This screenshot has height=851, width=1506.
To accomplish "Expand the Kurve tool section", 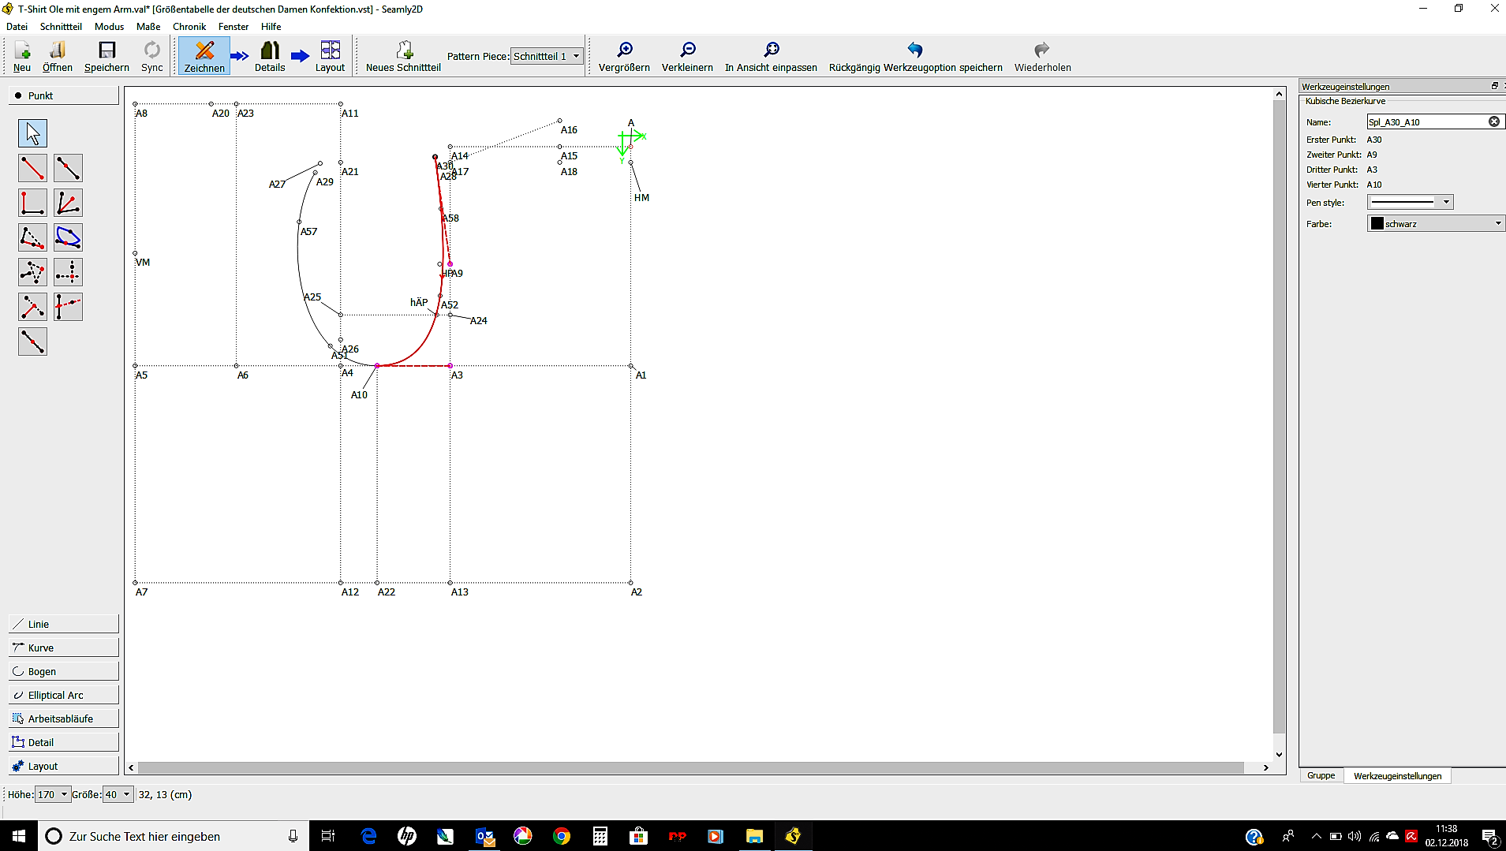I will [x=63, y=648].
